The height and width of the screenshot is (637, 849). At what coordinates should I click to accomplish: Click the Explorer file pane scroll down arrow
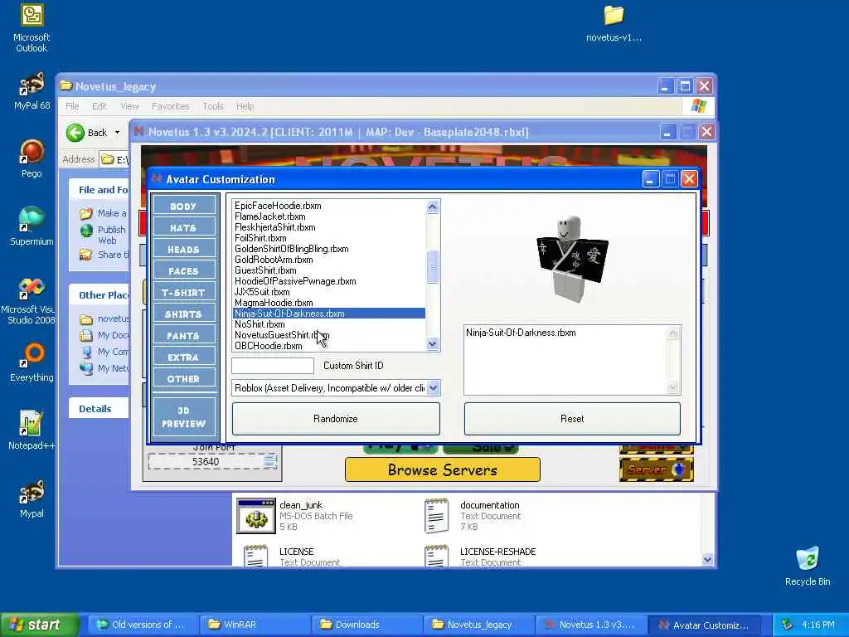[x=707, y=559]
